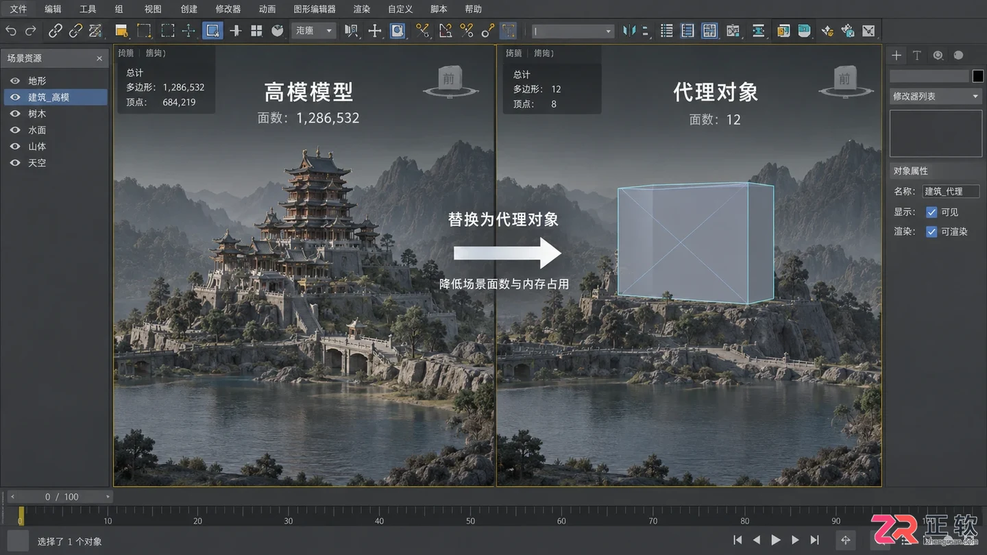Viewport: 987px width, 555px height.
Task: Open the 渲染 menu
Action: tap(362, 9)
